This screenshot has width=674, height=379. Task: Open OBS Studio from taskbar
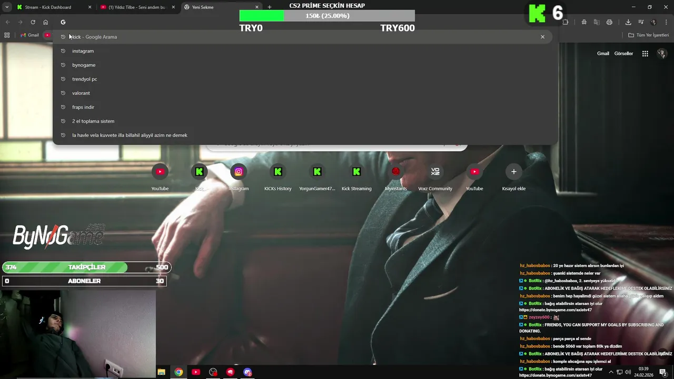[x=213, y=372]
